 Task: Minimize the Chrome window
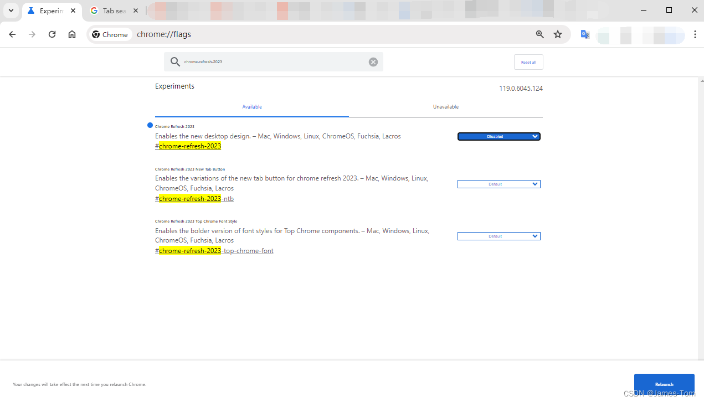644,10
